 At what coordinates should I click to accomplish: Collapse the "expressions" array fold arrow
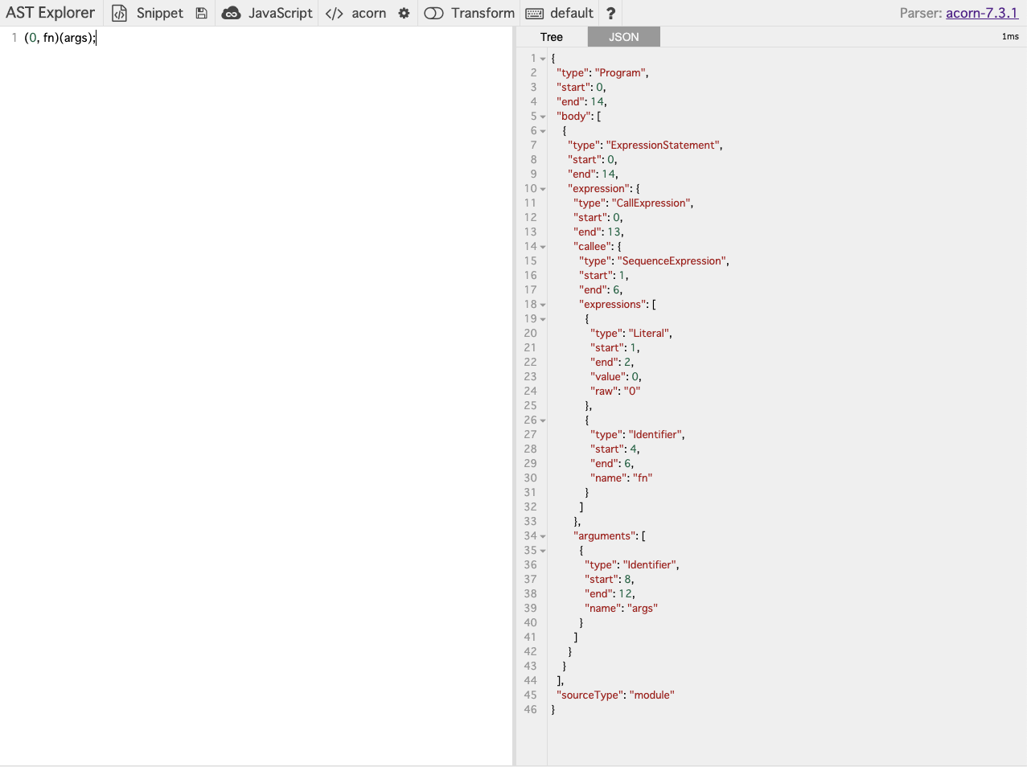543,305
